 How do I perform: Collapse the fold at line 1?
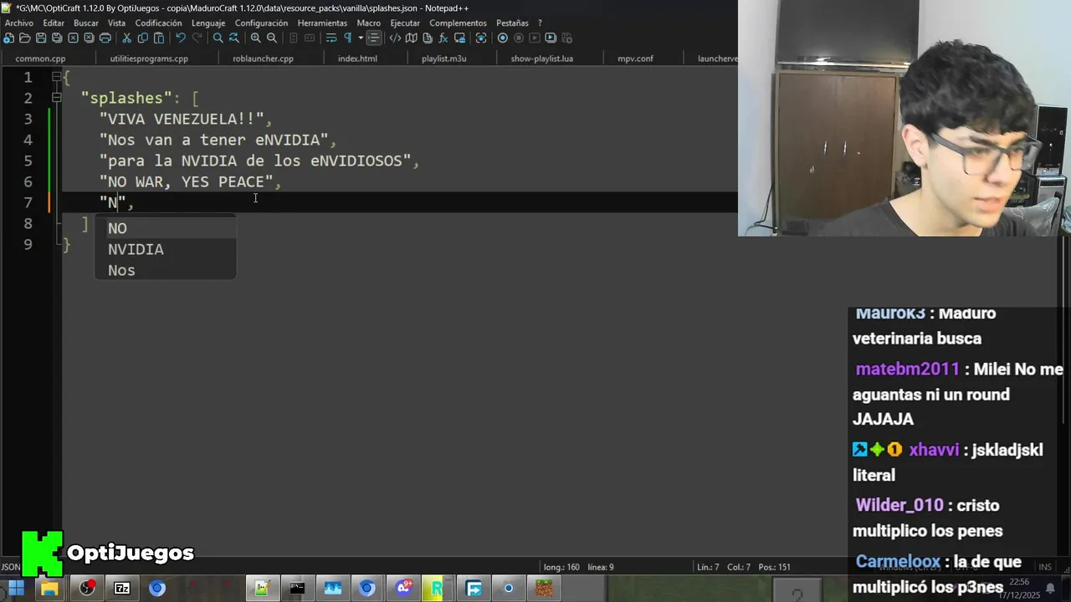(x=57, y=77)
